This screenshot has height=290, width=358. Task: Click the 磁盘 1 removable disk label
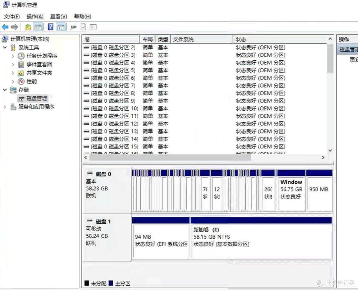coord(107,238)
